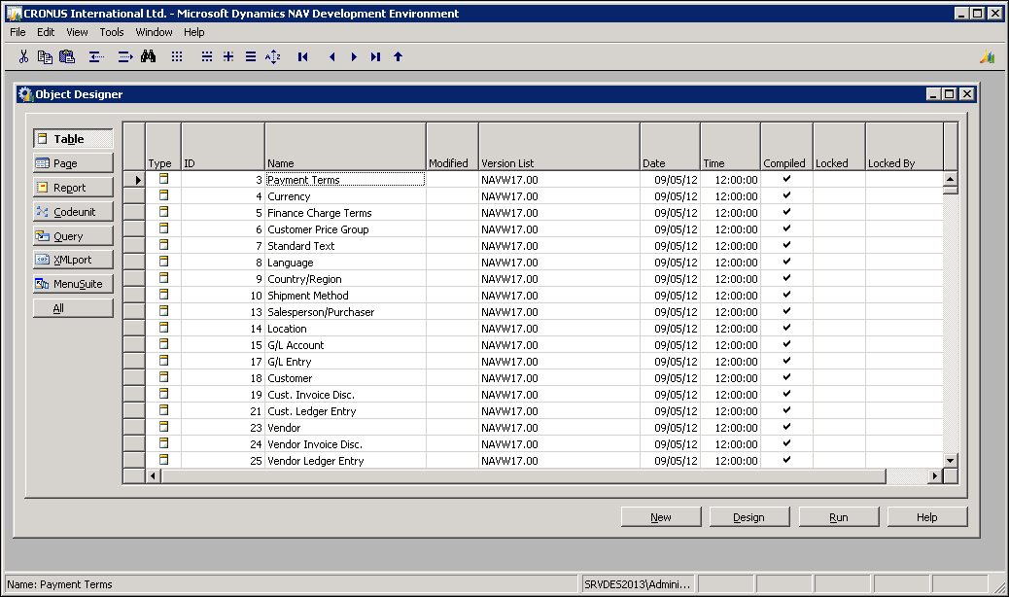Jump to first record toolbar icon
This screenshot has width=1009, height=597.
pyautogui.click(x=302, y=56)
